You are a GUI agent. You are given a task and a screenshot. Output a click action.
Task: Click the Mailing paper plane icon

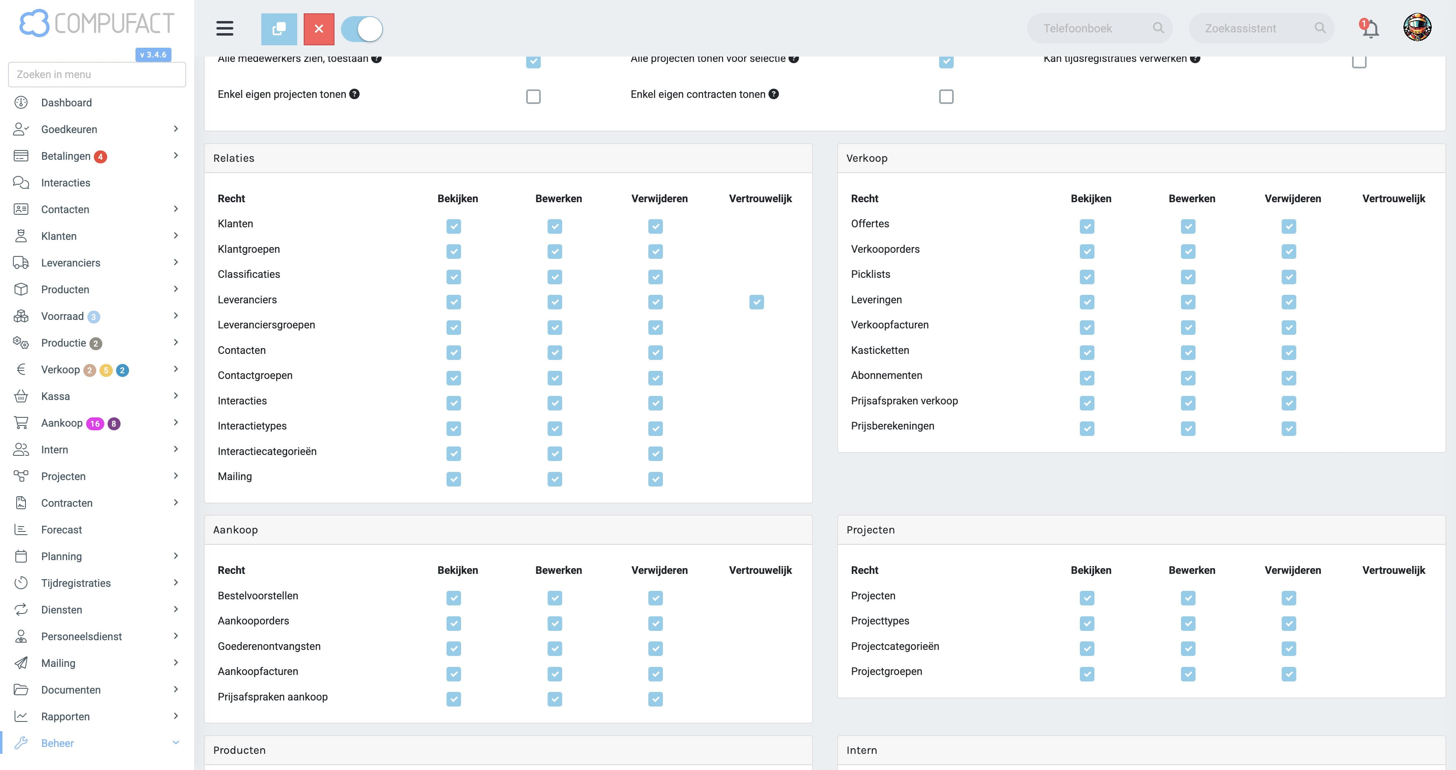pyautogui.click(x=21, y=662)
